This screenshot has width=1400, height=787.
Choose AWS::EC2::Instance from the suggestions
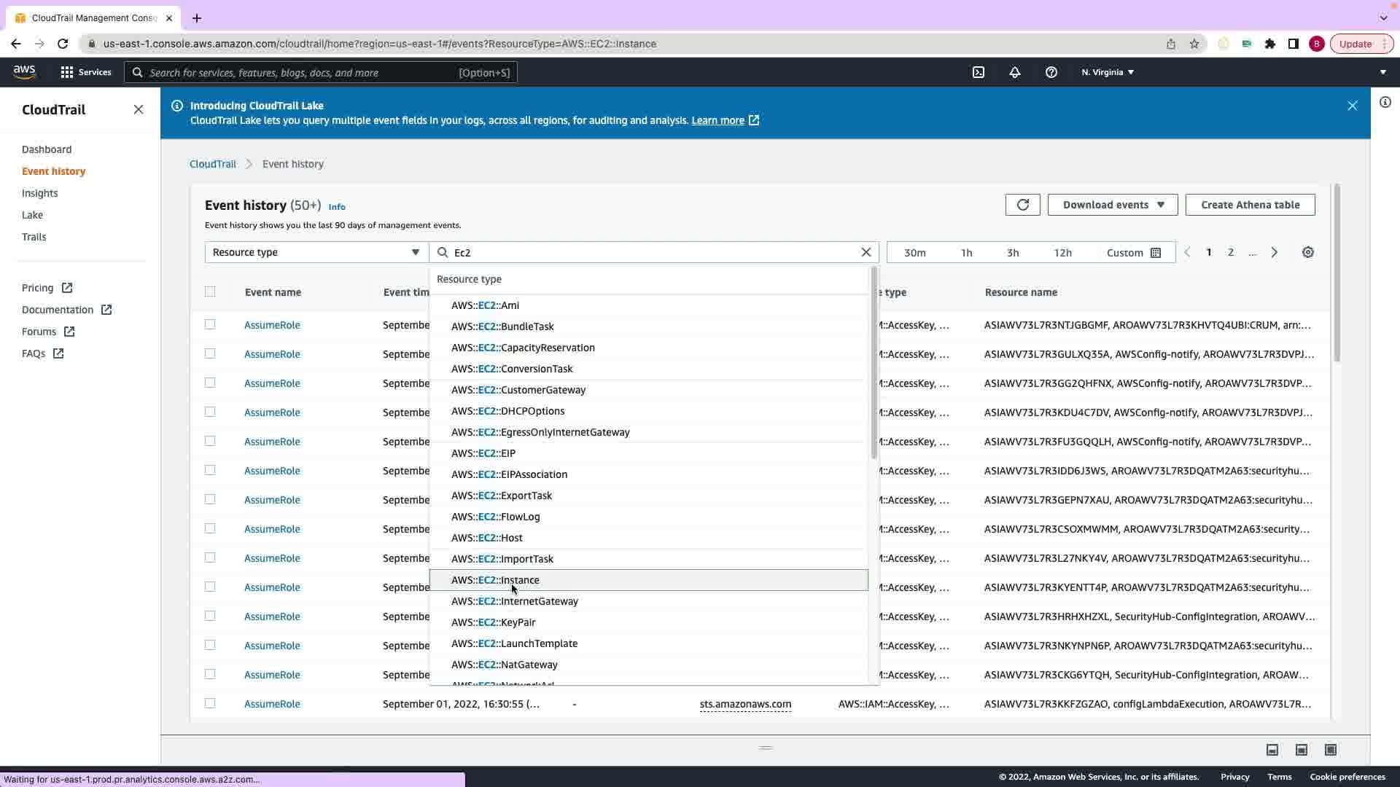(x=496, y=580)
